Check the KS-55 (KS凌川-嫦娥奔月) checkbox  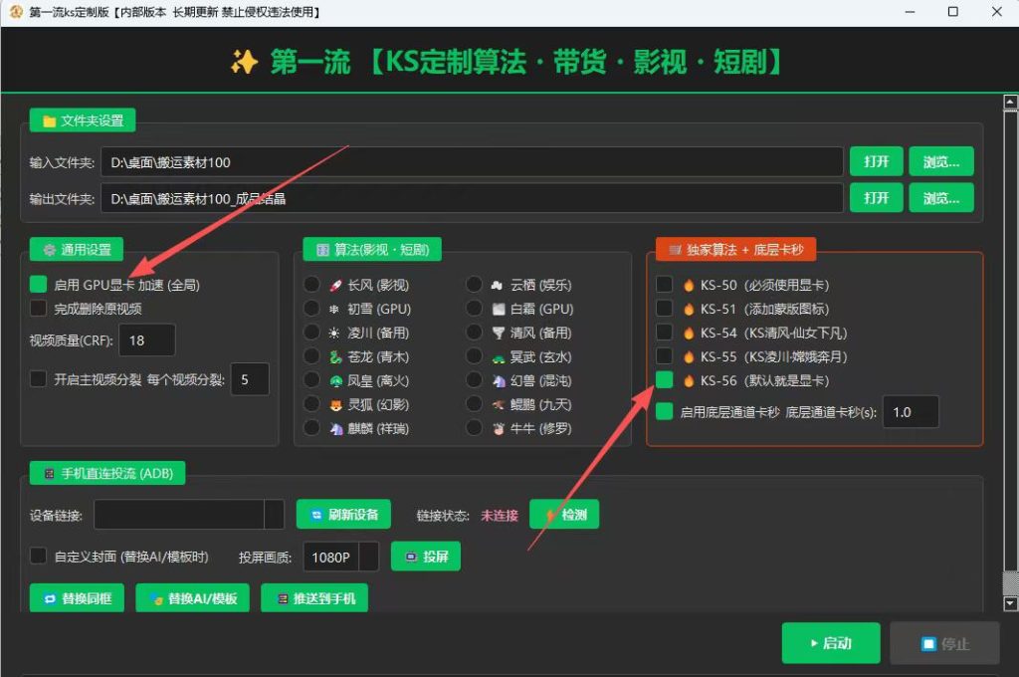pos(664,355)
